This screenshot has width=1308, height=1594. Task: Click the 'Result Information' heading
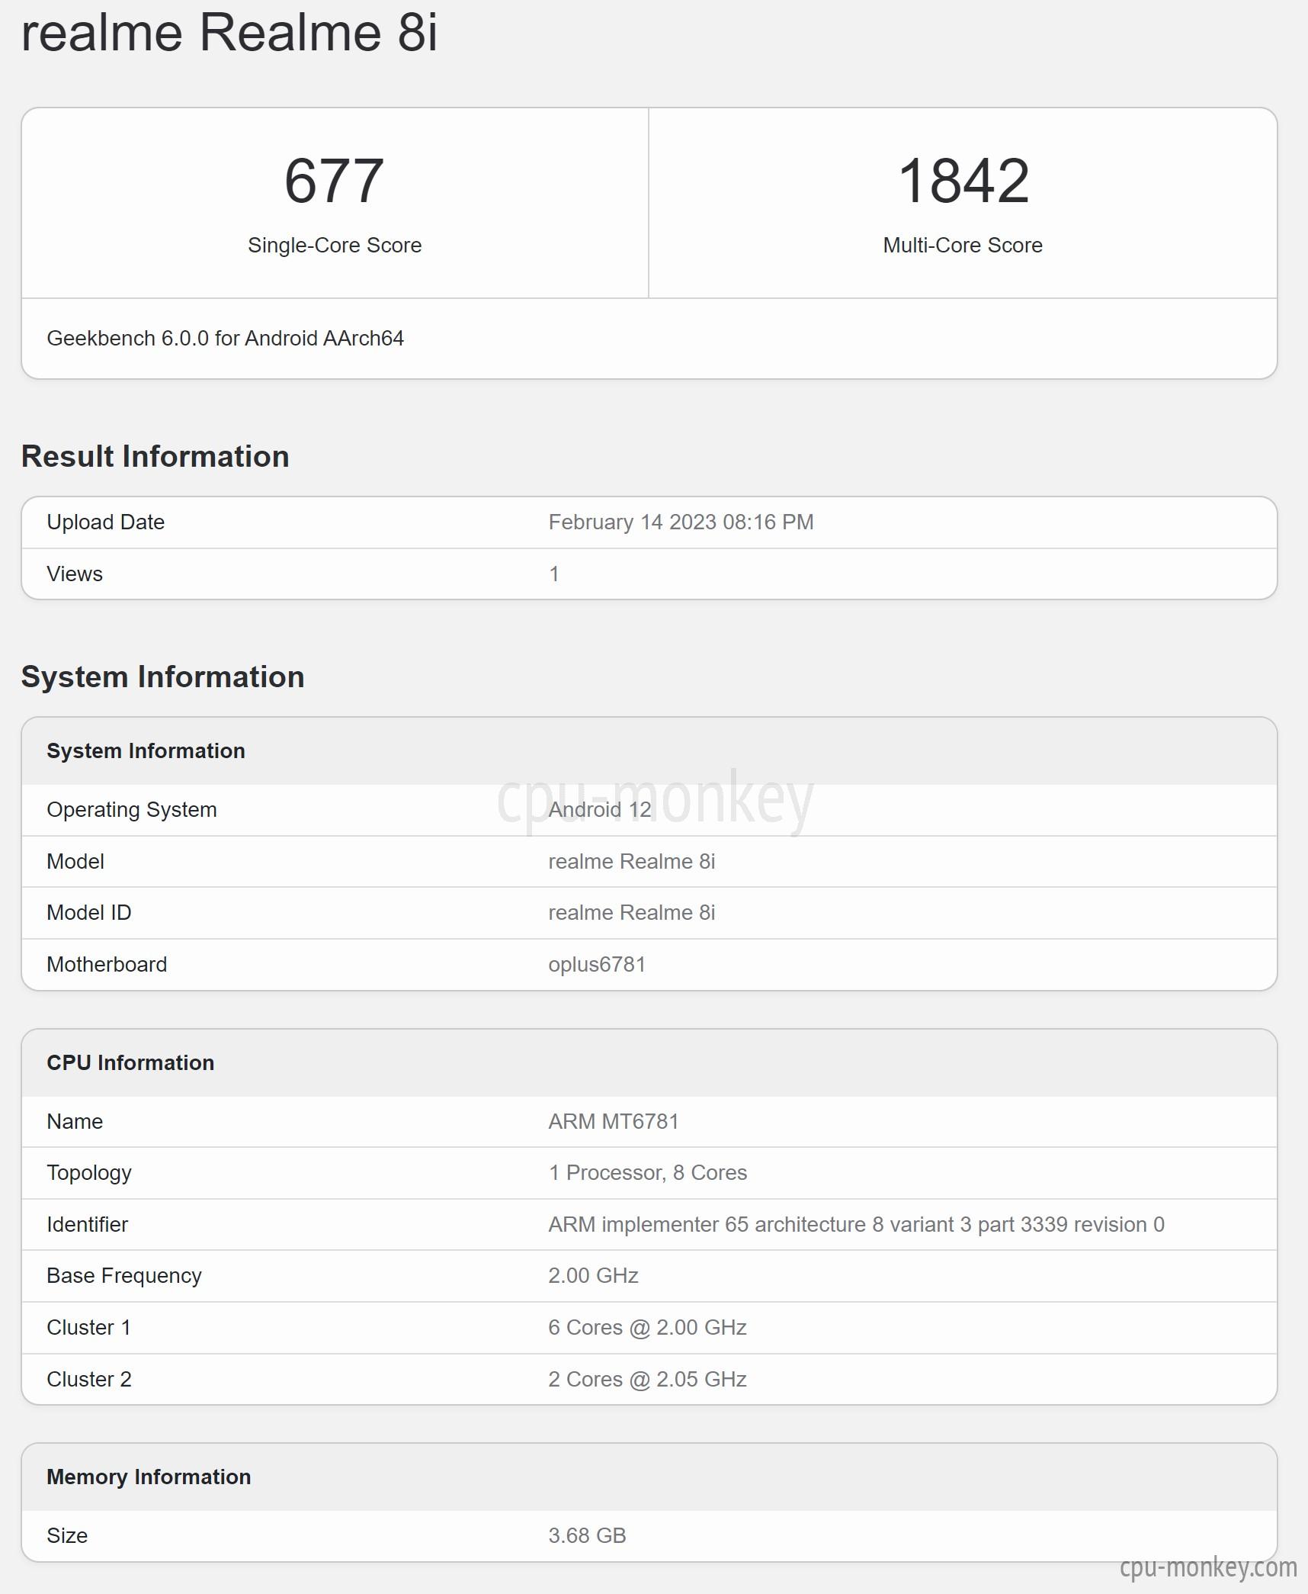click(x=155, y=456)
